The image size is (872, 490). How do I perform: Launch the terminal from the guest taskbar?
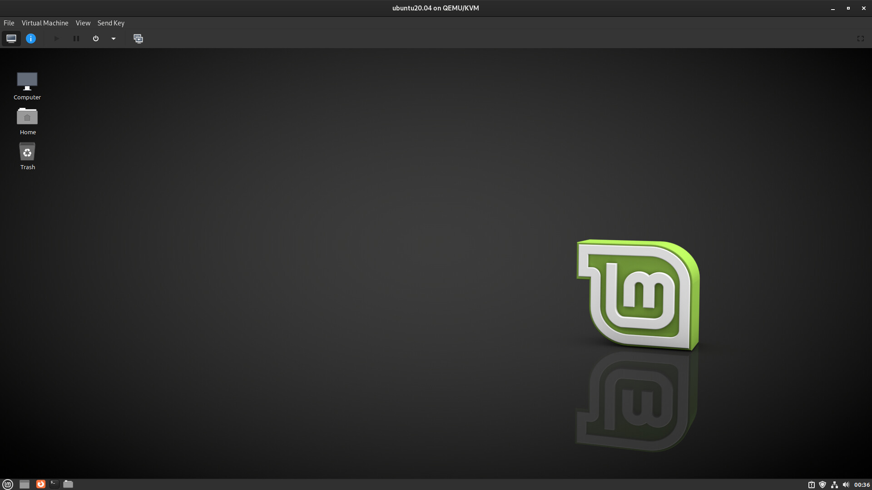54,484
